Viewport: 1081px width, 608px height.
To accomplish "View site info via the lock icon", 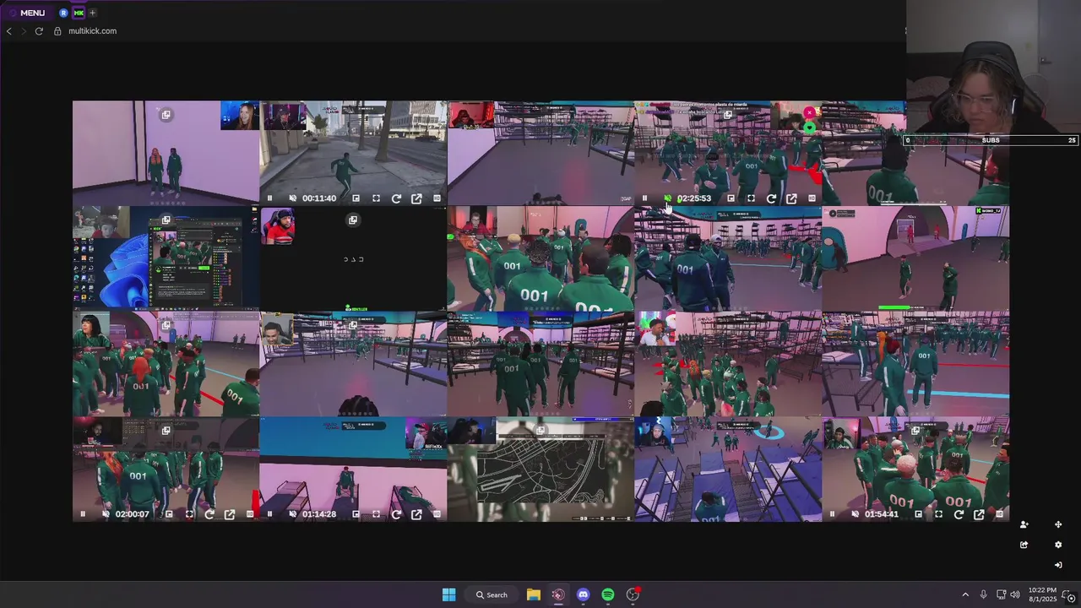I will (x=57, y=31).
